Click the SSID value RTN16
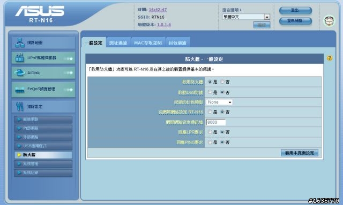Screen dimensions: 343x205 pyautogui.click(x=158, y=17)
